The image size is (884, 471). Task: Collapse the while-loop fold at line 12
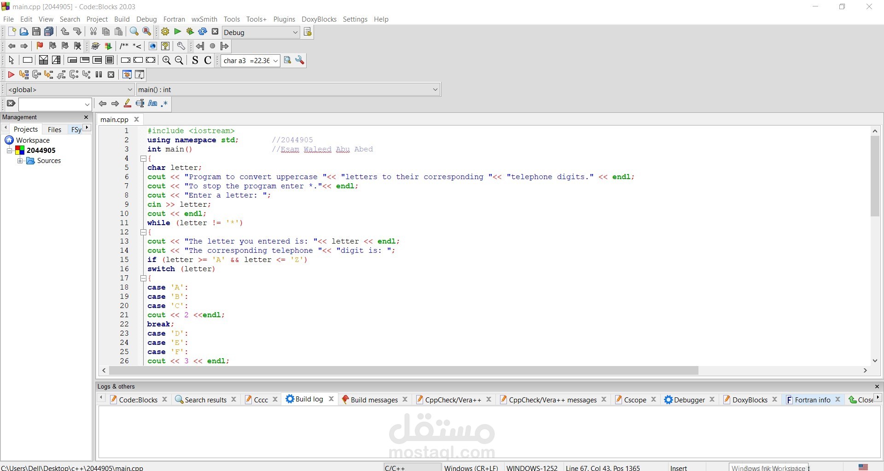pyautogui.click(x=143, y=232)
